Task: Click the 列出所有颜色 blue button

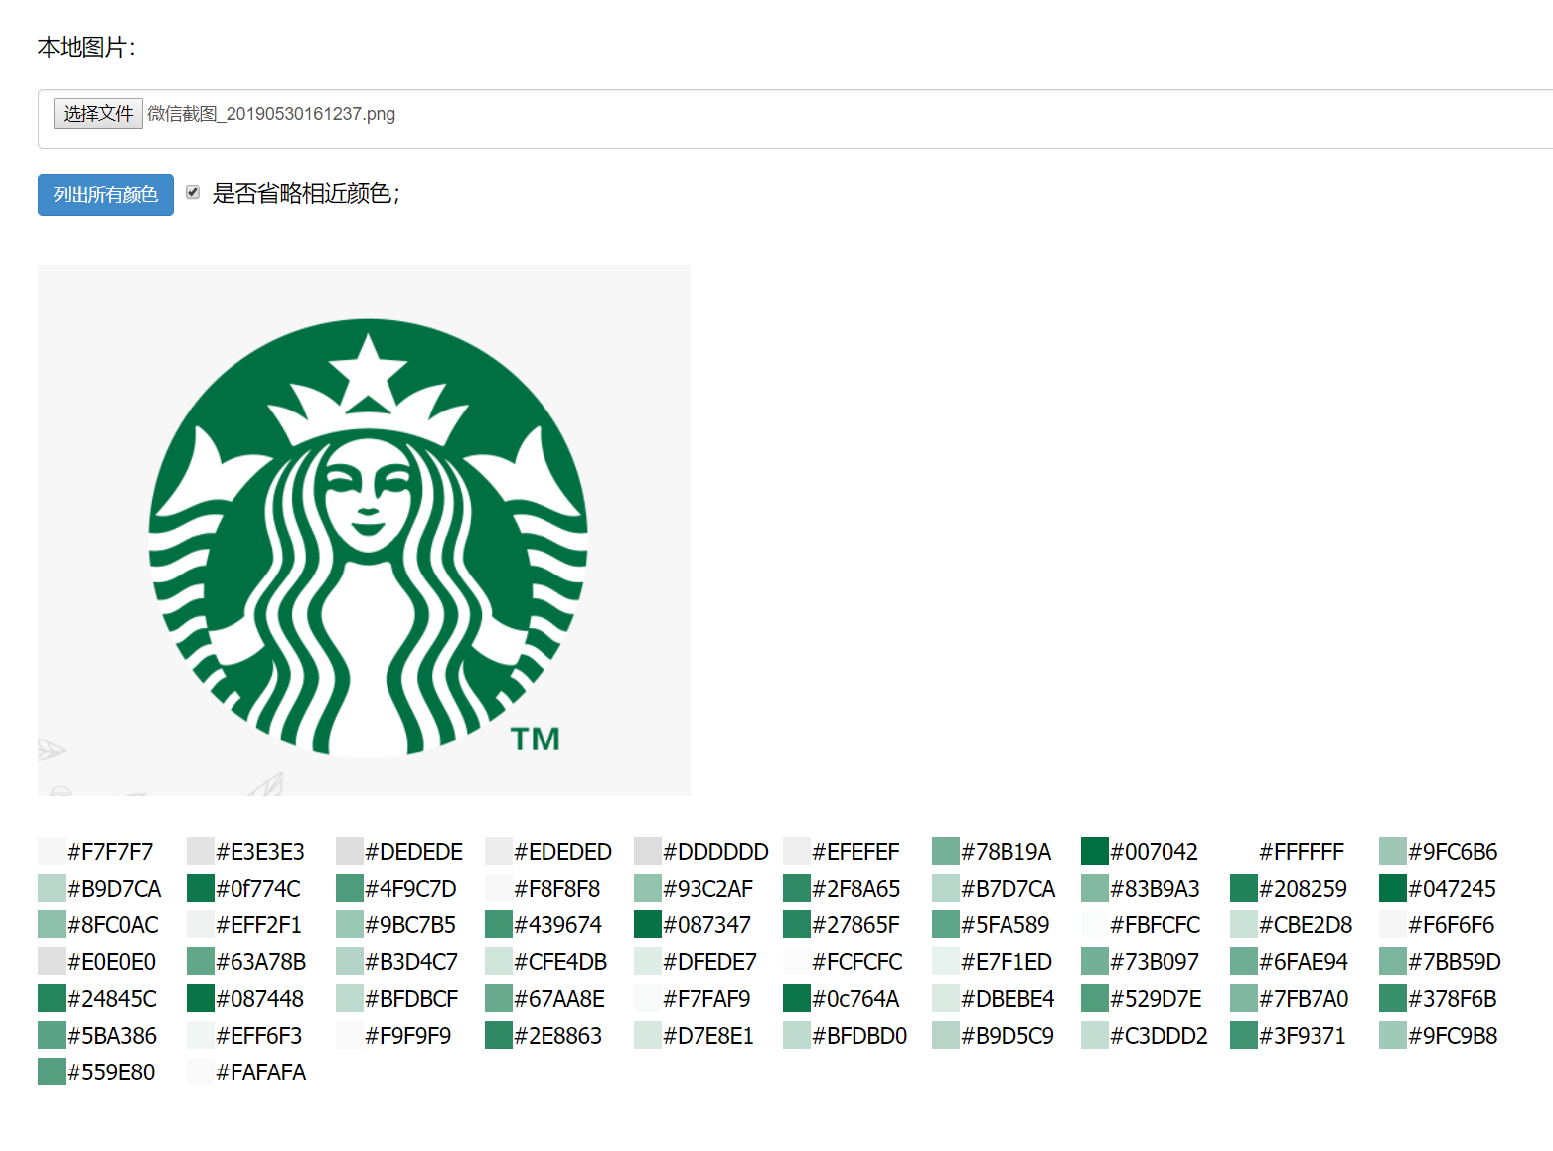Action: 105,195
